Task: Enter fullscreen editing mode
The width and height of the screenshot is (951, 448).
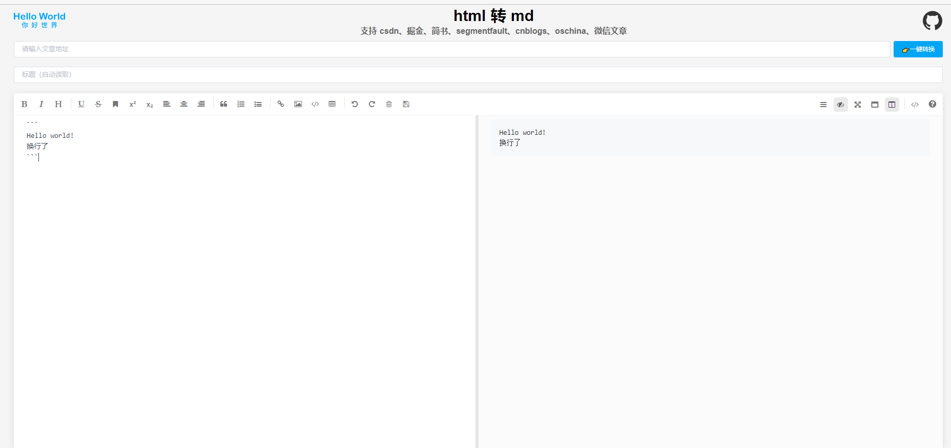Action: point(858,105)
